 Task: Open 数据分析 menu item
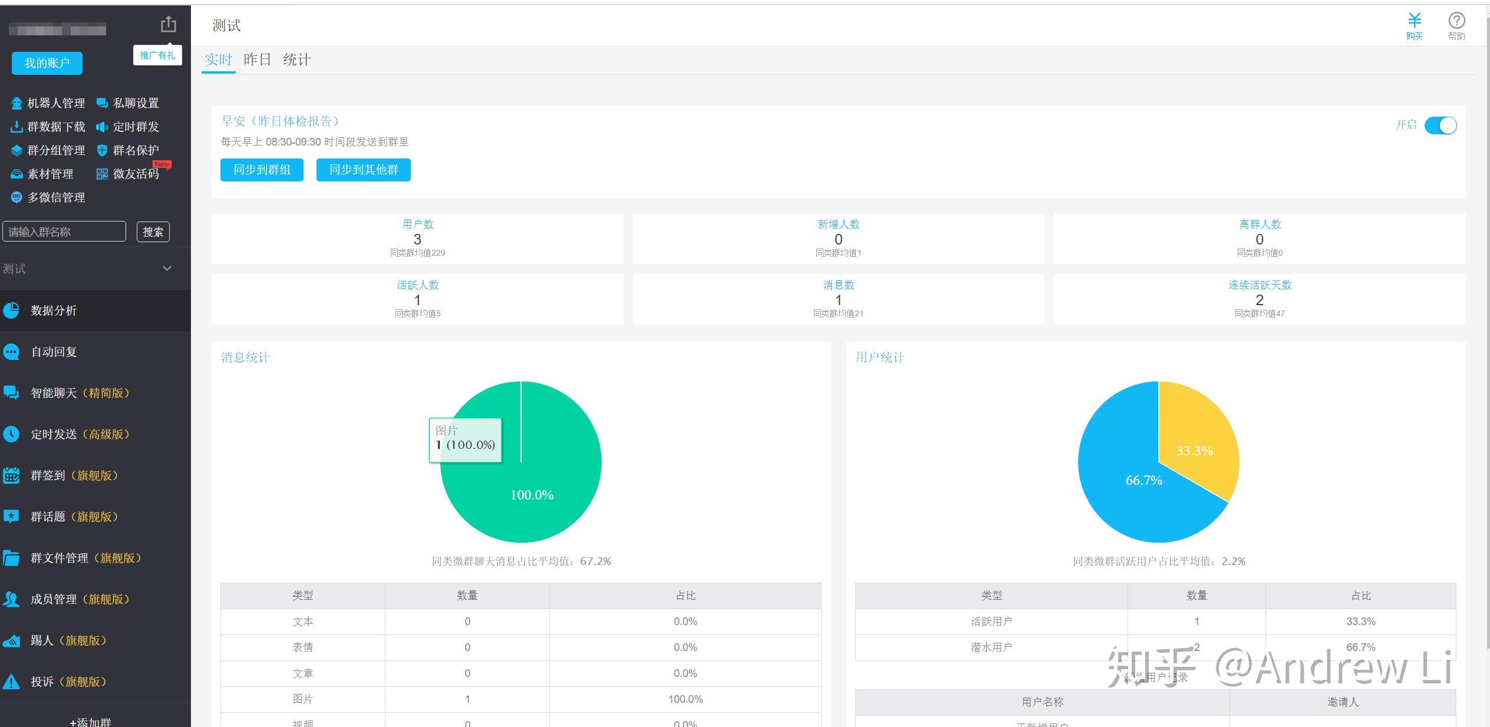pyautogui.click(x=95, y=310)
